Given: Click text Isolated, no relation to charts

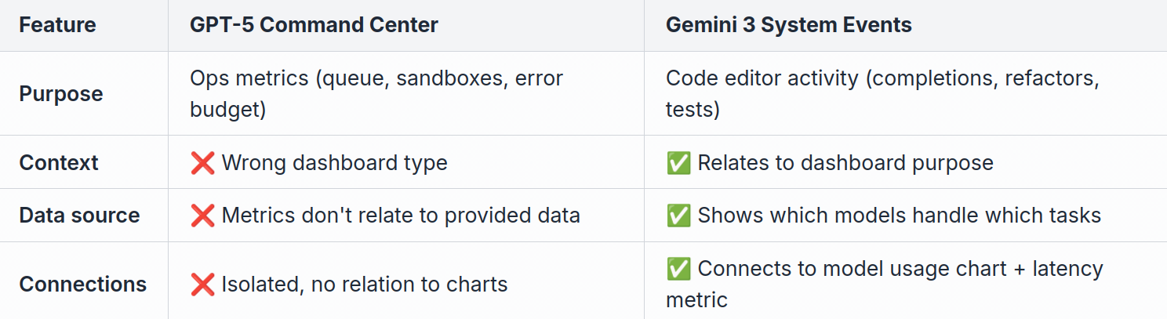Looking at the screenshot, I should pos(365,284).
